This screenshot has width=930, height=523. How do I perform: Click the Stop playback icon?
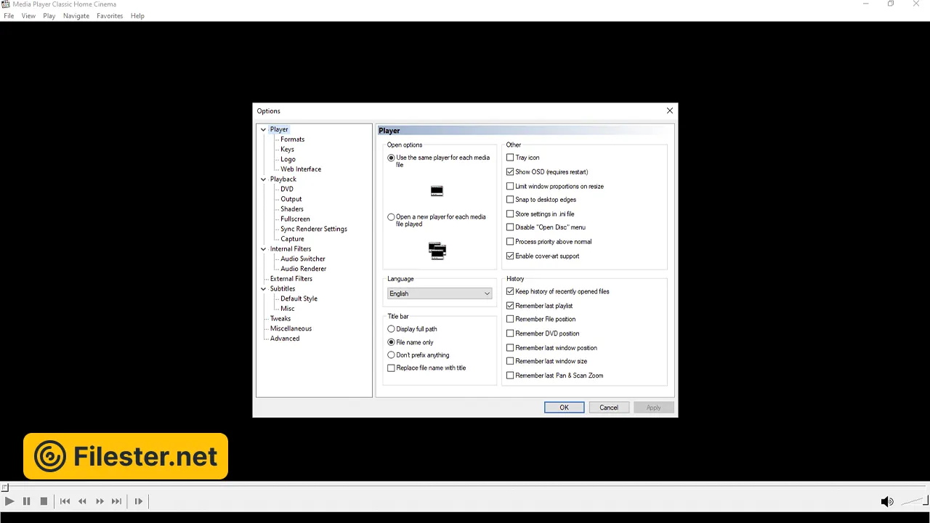point(44,501)
